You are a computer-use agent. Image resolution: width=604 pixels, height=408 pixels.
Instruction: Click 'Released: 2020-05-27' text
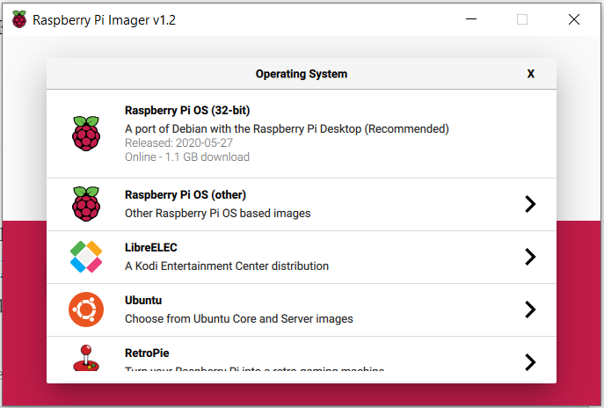178,143
